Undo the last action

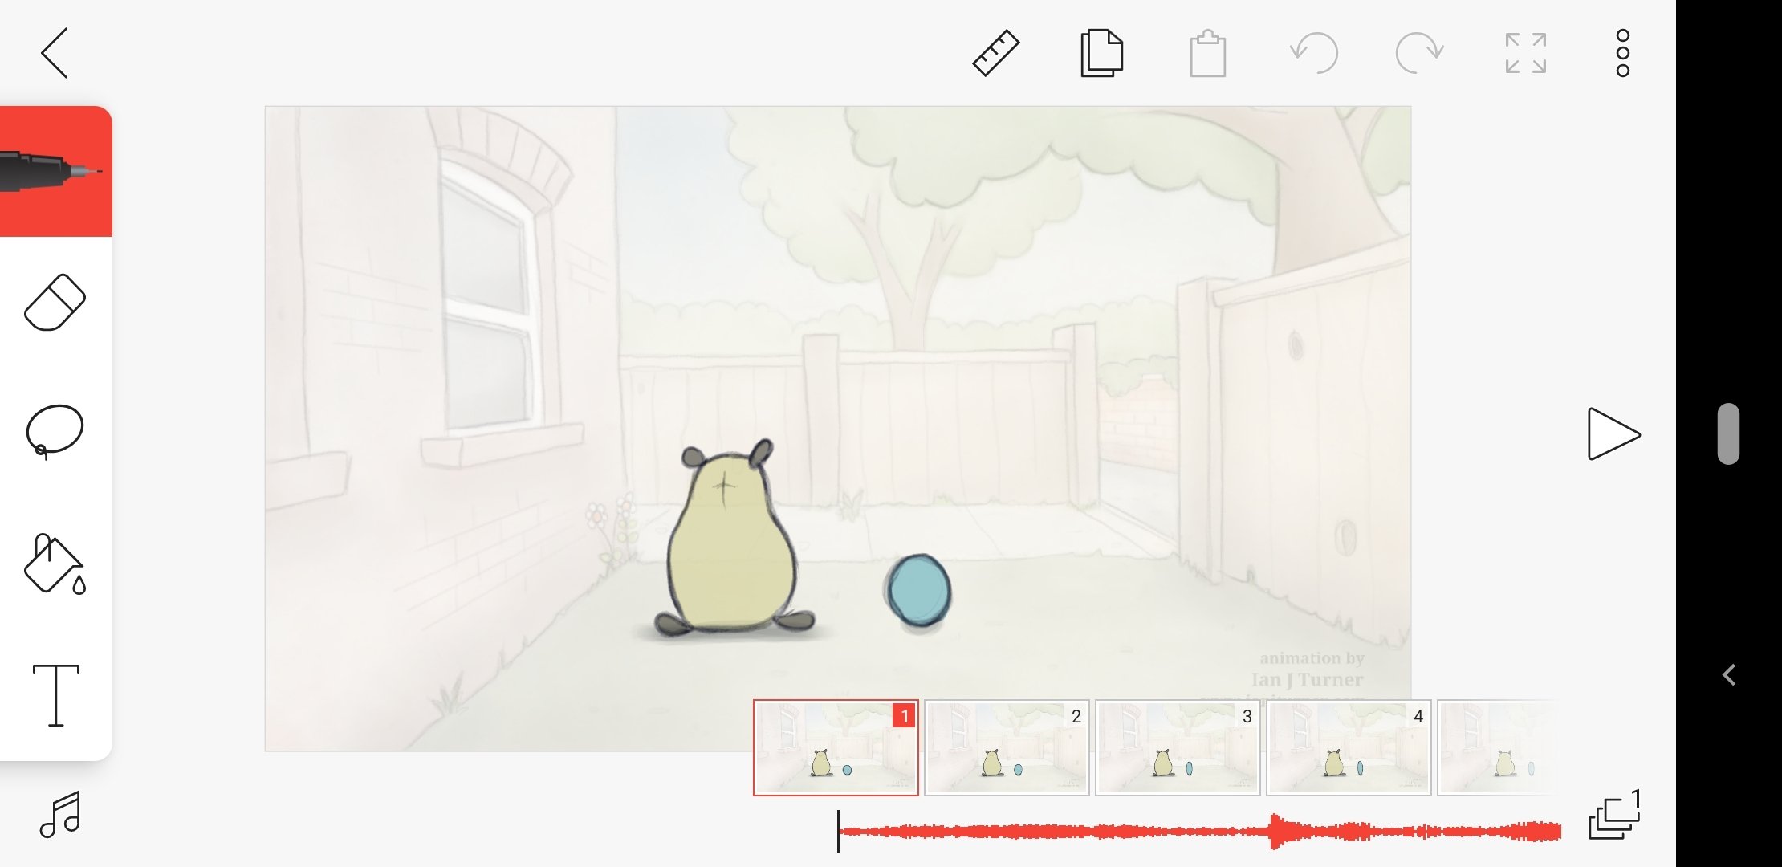coord(1314,54)
